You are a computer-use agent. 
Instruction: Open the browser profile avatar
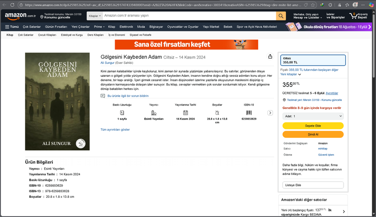tap(355, 5)
